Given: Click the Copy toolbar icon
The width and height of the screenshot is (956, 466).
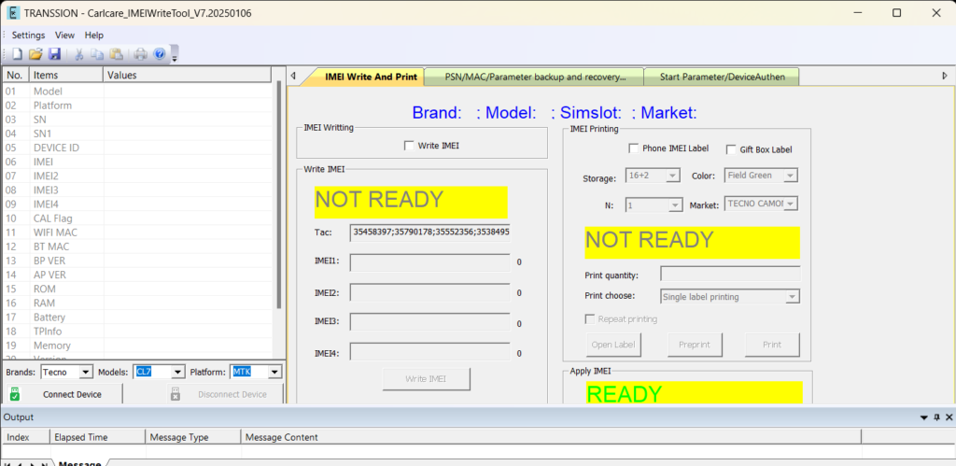Looking at the screenshot, I should (97, 54).
